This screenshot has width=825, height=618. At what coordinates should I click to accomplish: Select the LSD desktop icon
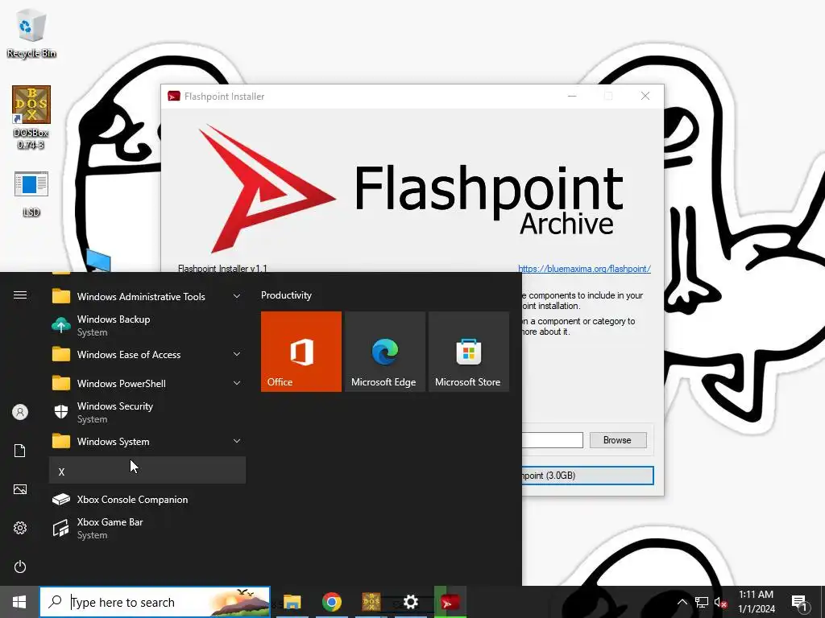pos(31,193)
